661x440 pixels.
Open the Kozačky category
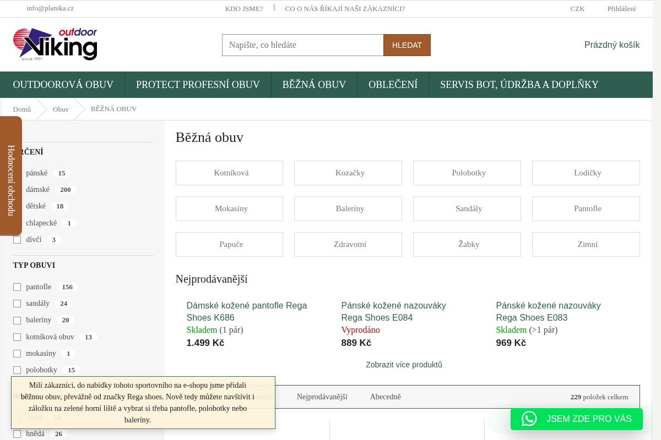point(348,173)
